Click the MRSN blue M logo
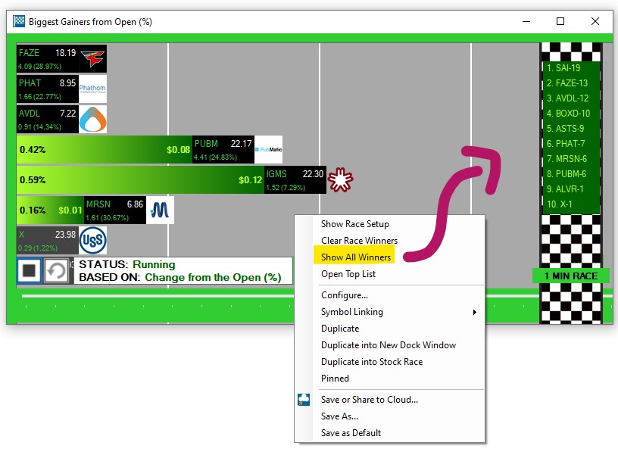 pyautogui.click(x=160, y=210)
